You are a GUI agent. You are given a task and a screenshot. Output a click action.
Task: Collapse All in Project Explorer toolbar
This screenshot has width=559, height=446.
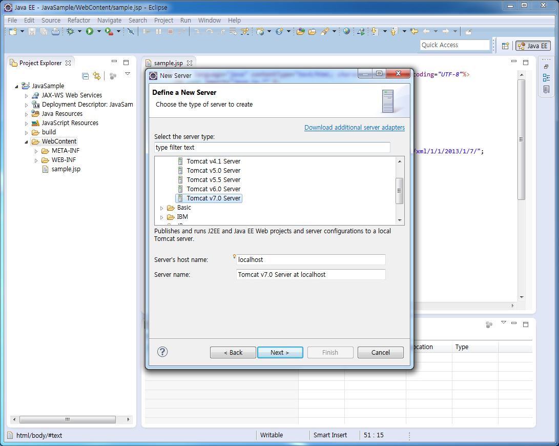pos(86,75)
